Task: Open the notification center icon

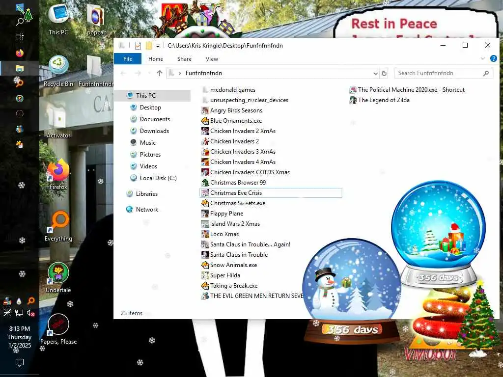Action: point(20,363)
